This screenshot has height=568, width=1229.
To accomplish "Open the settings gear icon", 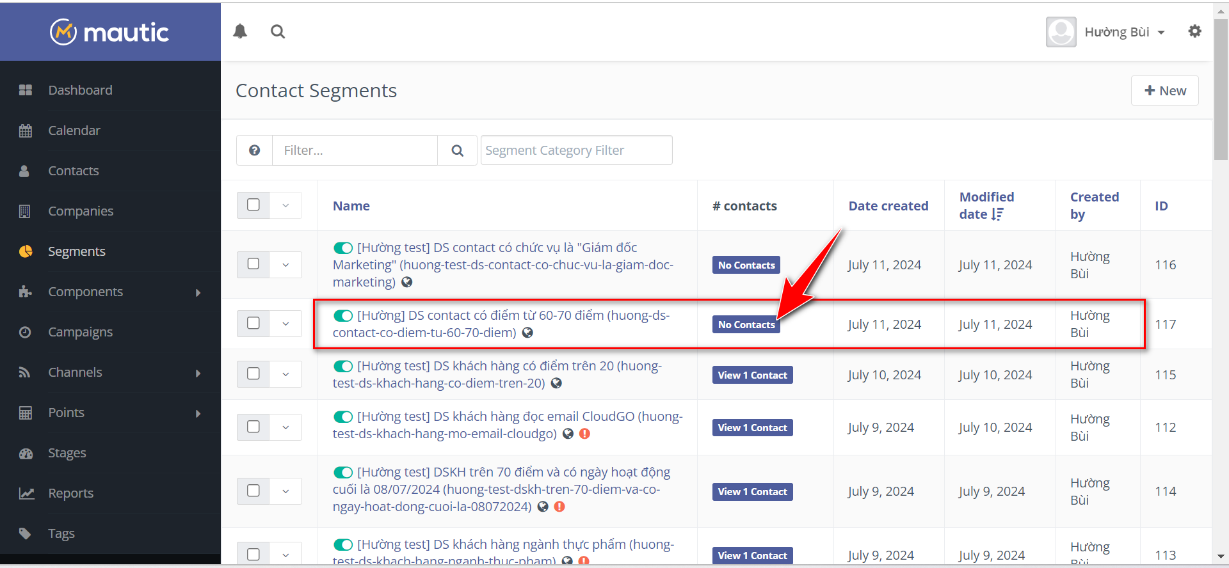I will tap(1194, 31).
